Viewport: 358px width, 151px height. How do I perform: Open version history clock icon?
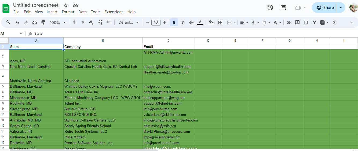click(x=270, y=8)
